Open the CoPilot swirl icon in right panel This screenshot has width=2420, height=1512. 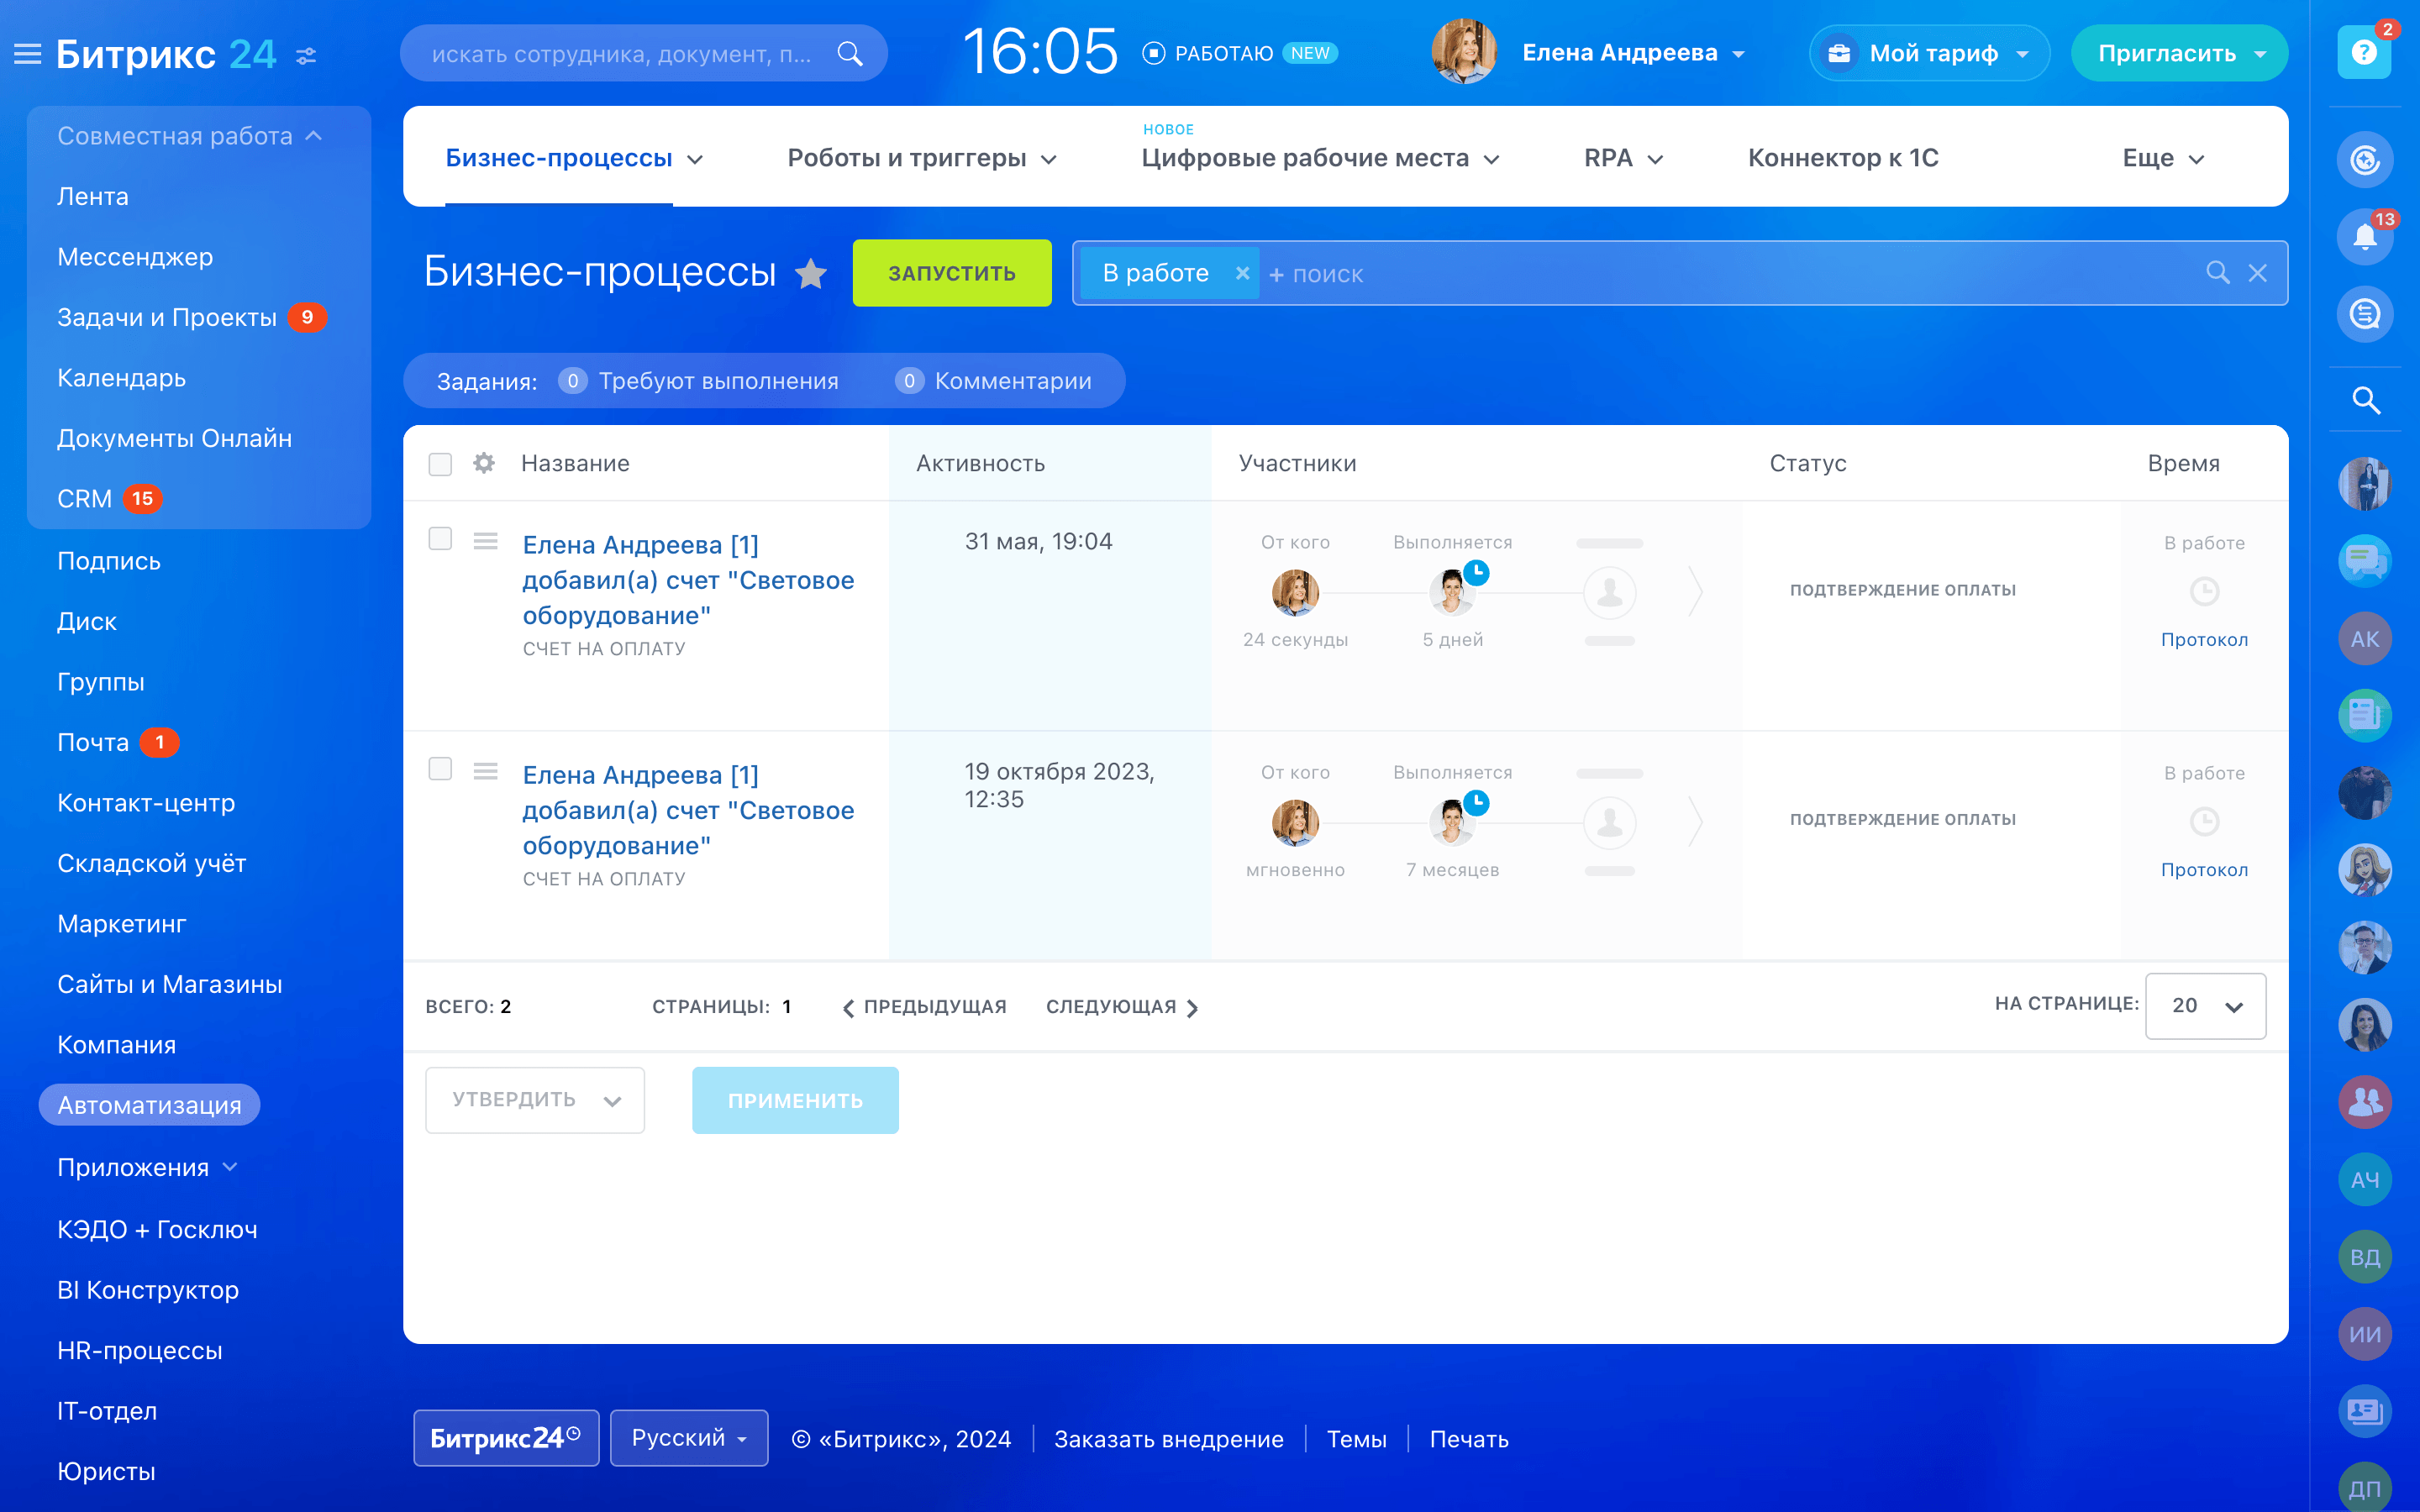point(2364,159)
